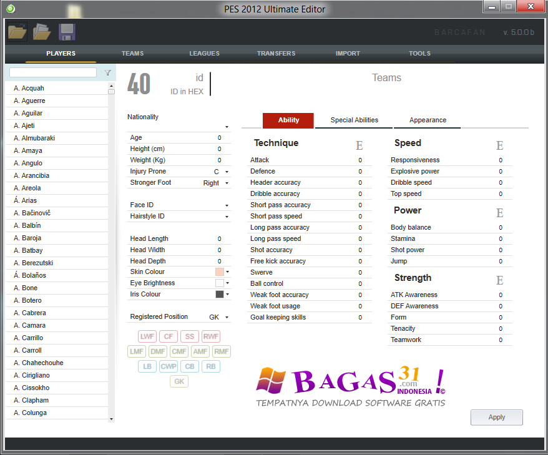Click the filter funnel icon
The image size is (548, 455).
pyautogui.click(x=107, y=72)
